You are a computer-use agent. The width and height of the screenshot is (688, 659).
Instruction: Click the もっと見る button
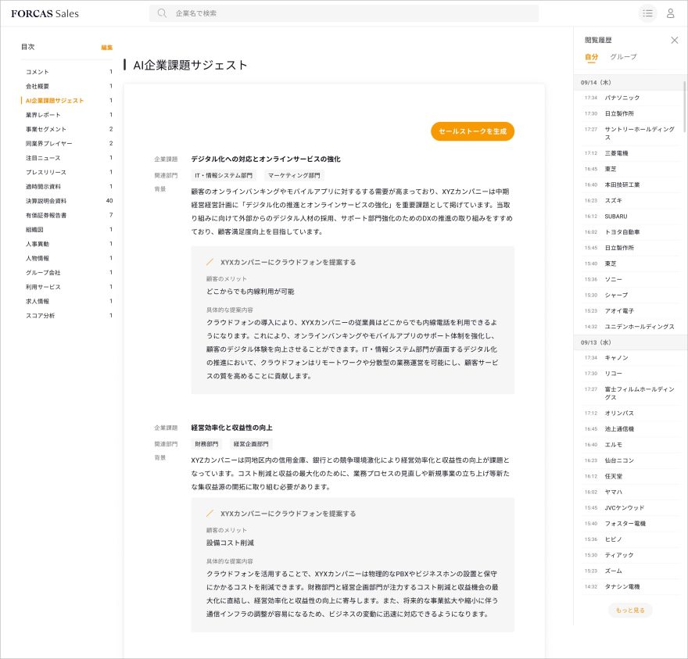tap(630, 611)
